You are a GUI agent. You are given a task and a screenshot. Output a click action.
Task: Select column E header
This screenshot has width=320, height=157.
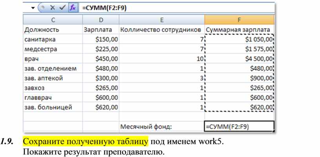[162, 20]
